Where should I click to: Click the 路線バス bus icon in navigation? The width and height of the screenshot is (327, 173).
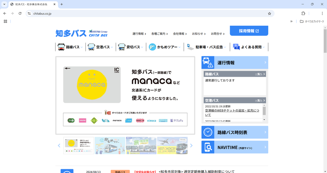[x=61, y=47]
